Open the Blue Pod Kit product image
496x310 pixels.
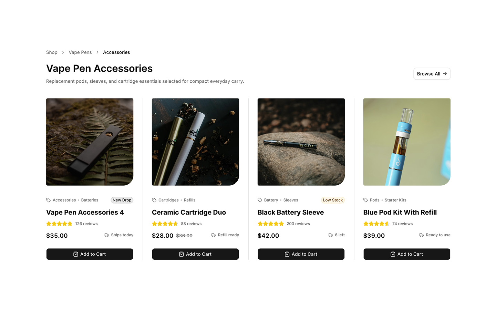pos(407,142)
